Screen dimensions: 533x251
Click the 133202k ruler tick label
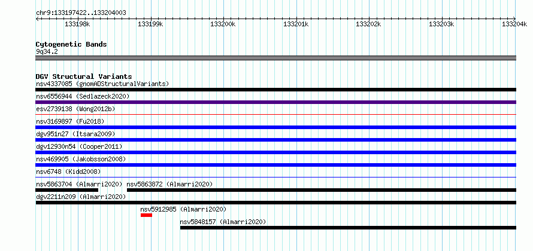pos(369,24)
